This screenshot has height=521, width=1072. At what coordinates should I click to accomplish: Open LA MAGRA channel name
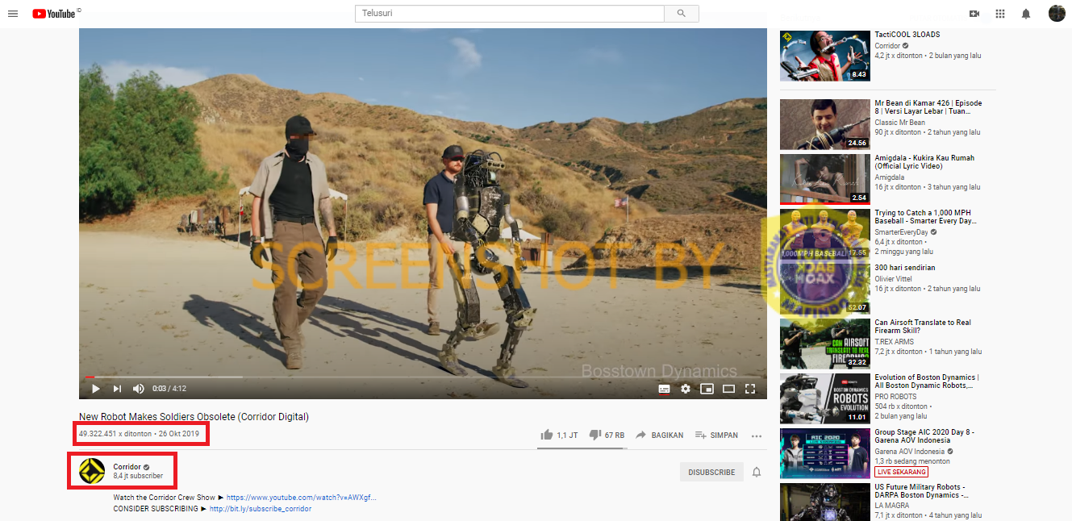891,506
